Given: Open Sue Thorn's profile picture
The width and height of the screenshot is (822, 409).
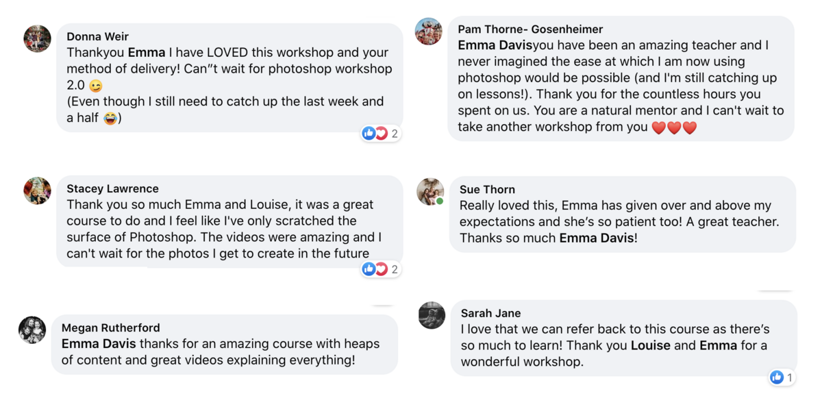Looking at the screenshot, I should 430,192.
